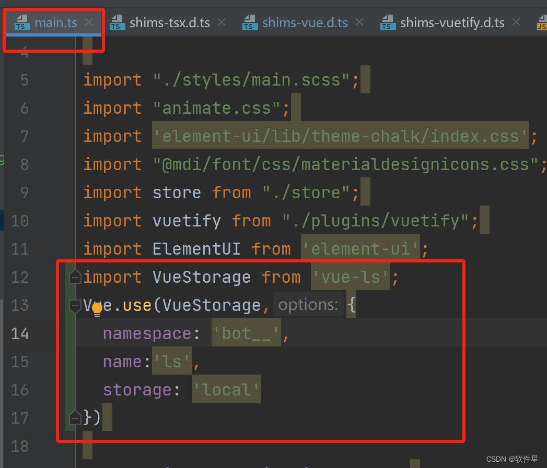
Task: Click the TS icon on shims-vuetify.d.ts tab
Action: click(387, 22)
